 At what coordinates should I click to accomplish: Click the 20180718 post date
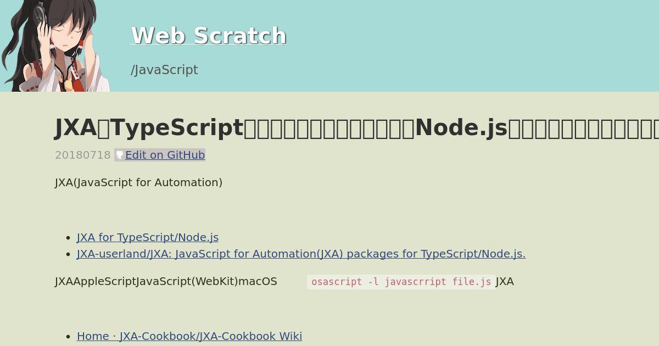point(83,155)
